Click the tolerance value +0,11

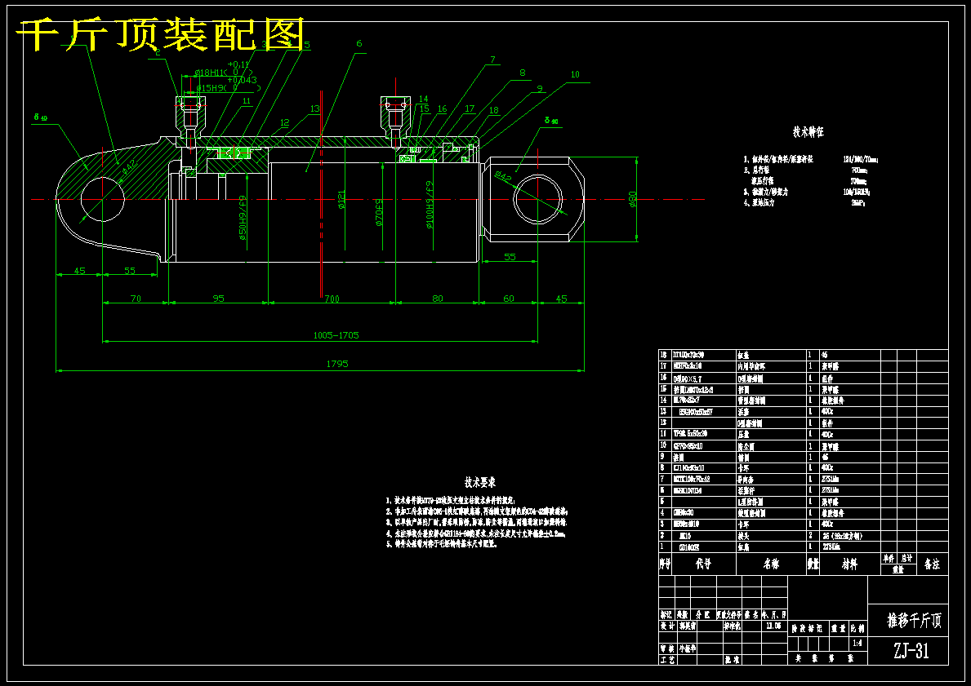pyautogui.click(x=238, y=64)
